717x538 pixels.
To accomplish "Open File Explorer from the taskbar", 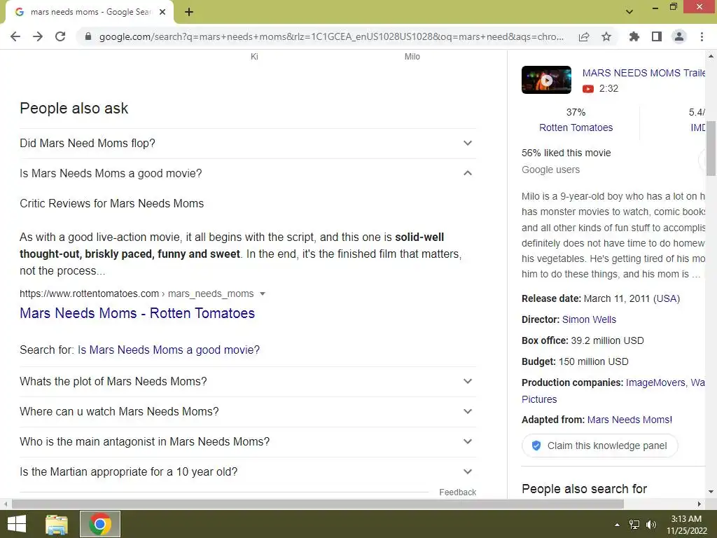I will [x=57, y=524].
